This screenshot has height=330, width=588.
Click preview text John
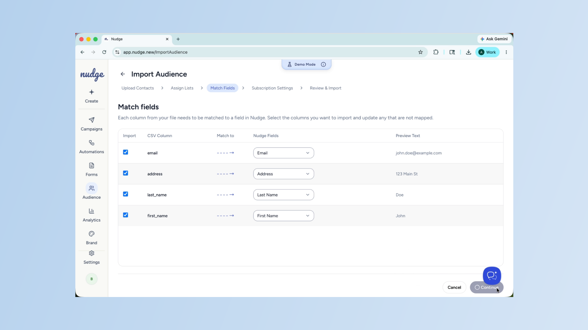point(400,216)
